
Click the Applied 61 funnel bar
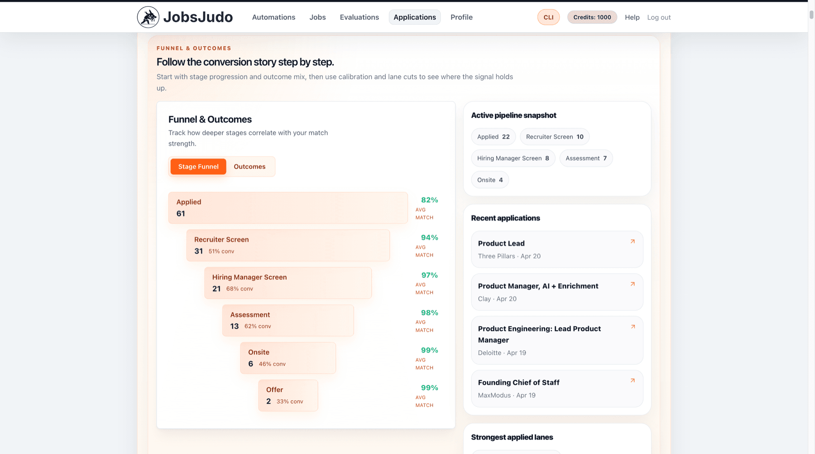(288, 208)
